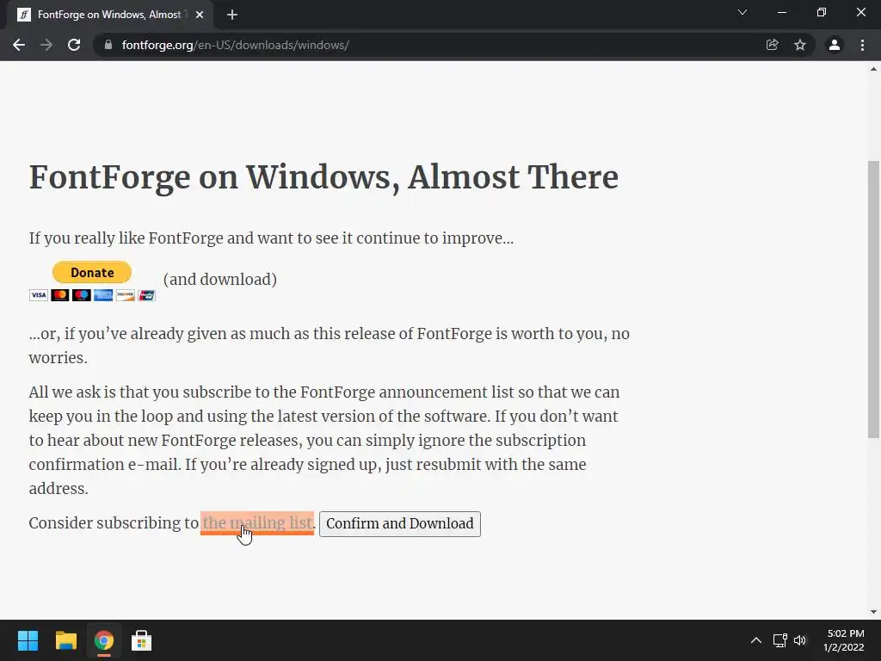This screenshot has height=661, width=881.
Task: Bookmark this page with the star icon
Action: click(800, 45)
